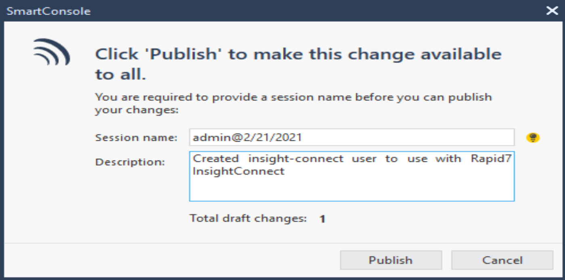Place cursor on "InsightConnect" in the description
Viewport: 565px width, 280px height.
(239, 171)
